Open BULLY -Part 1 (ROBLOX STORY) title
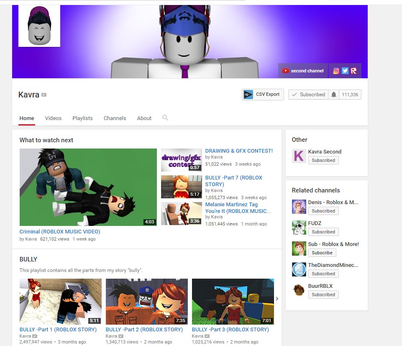 coord(58,330)
